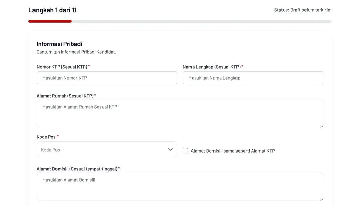Tick the Alamat Domisili sama seperti KTP checkbox
Image resolution: width=361 pixels, height=206 pixels.
tap(185, 151)
